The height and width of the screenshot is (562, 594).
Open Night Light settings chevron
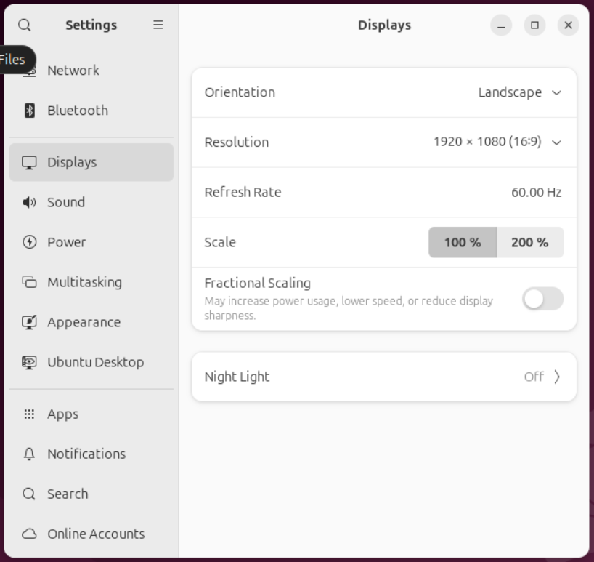[x=557, y=377]
